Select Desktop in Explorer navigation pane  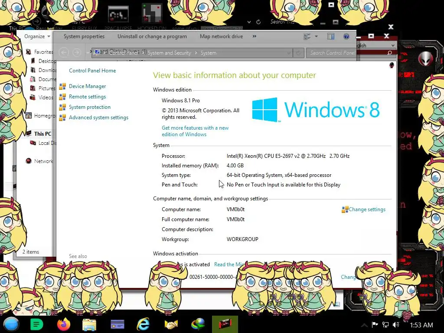pyautogui.click(x=47, y=61)
